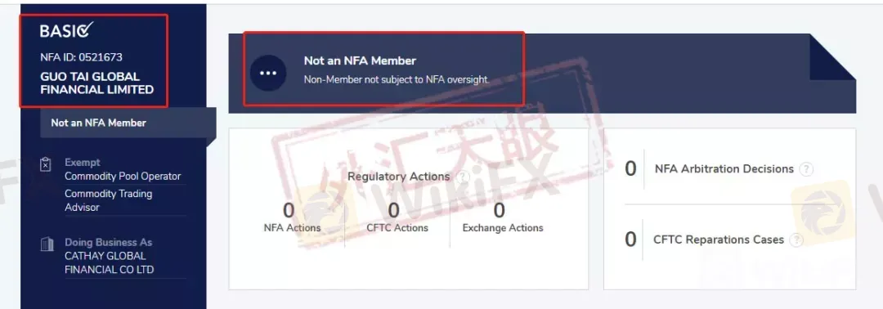Click the Not an NFA Member banner heading
This screenshot has width=883, height=309.
(x=360, y=60)
